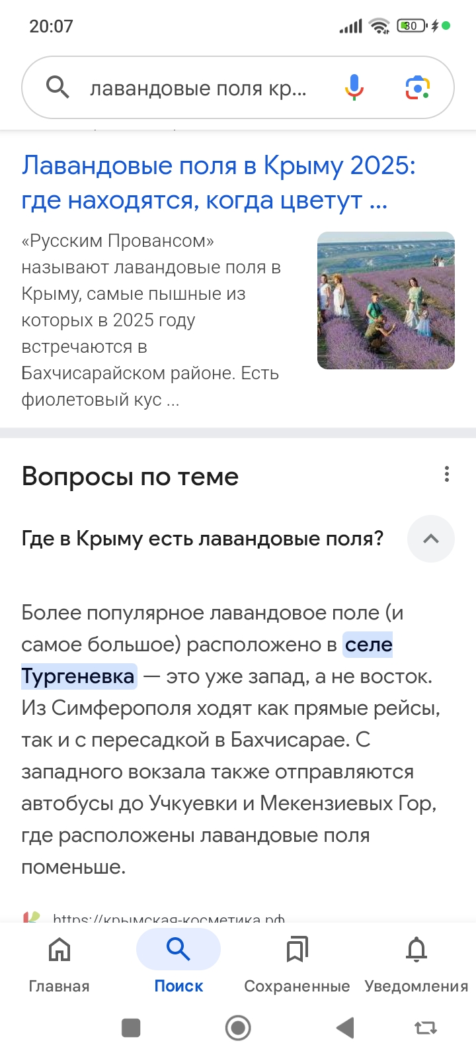Switch to the Поиск tab
476x1059 pixels.
(x=178, y=950)
